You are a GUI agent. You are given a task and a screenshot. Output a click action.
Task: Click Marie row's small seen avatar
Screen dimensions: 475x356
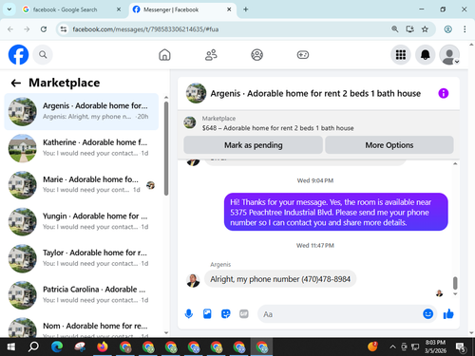tap(150, 185)
